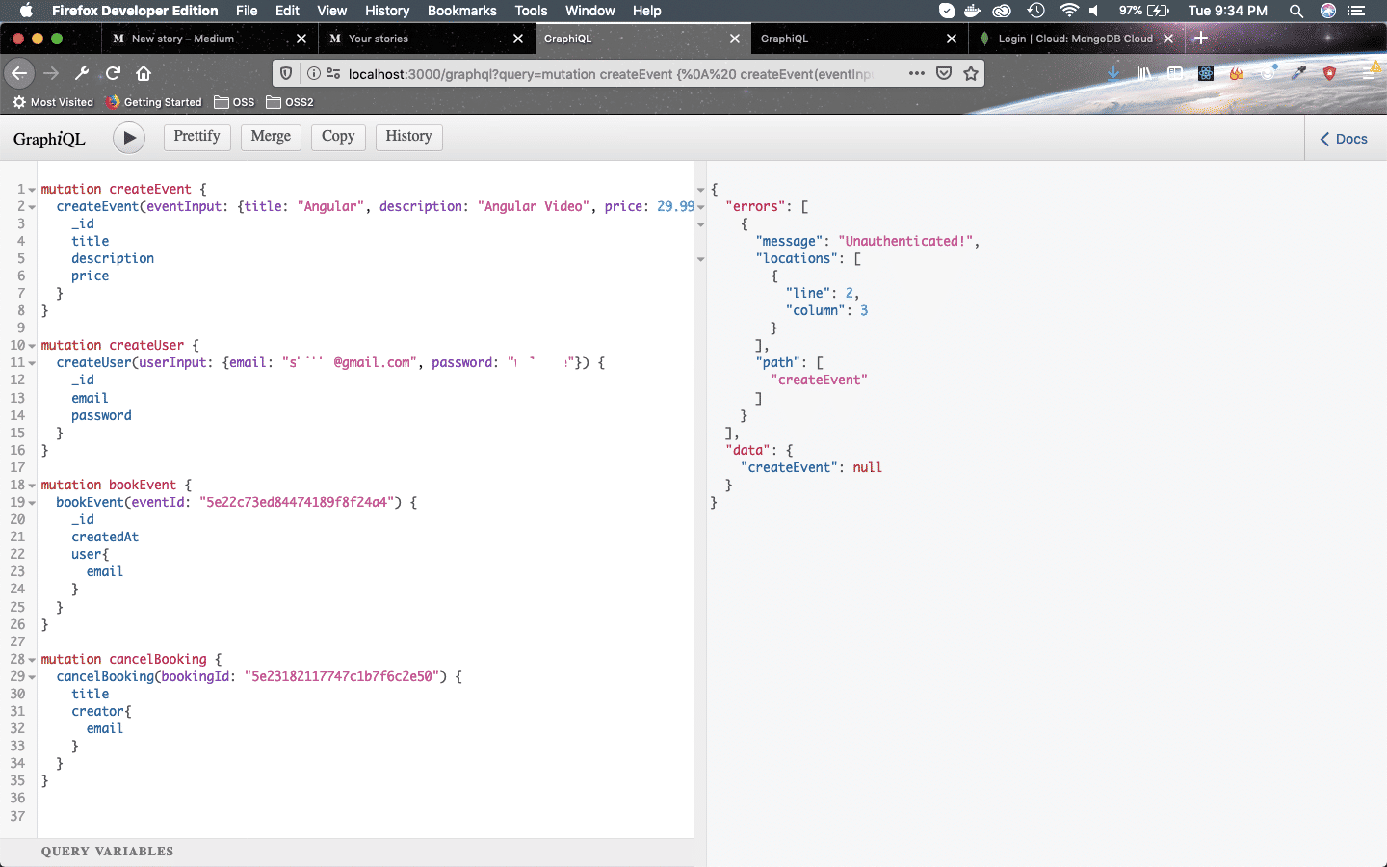Viewport: 1387px width, 867px height.
Task: Open the query History panel
Action: (x=408, y=137)
